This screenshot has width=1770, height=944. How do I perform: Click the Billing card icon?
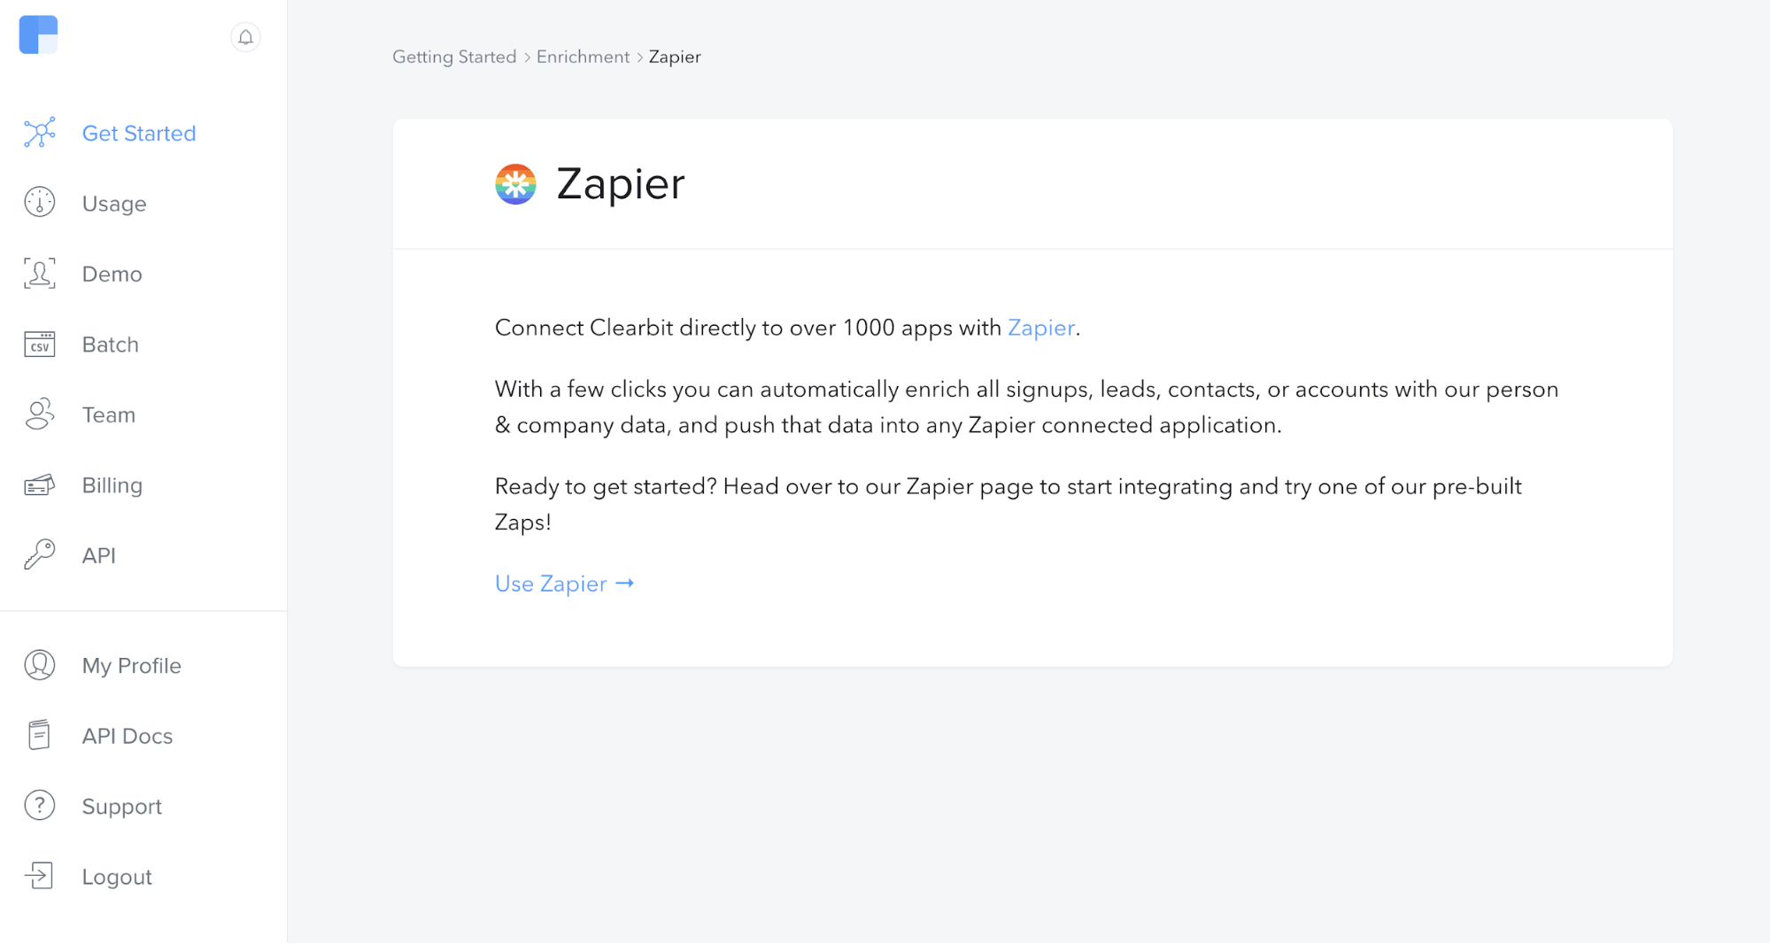[x=40, y=485]
